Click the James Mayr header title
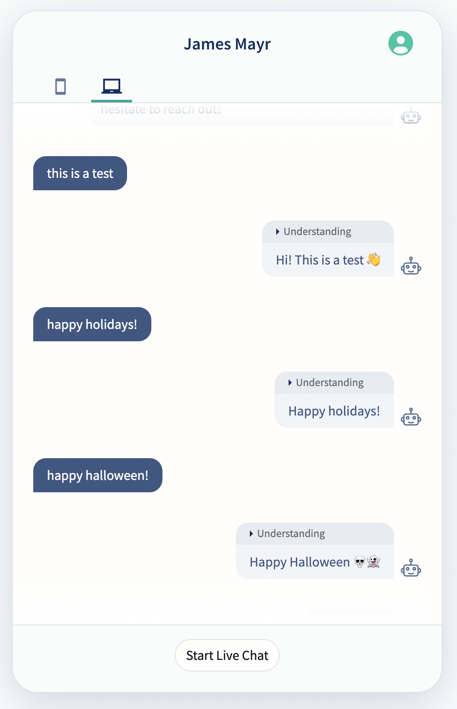 (227, 44)
